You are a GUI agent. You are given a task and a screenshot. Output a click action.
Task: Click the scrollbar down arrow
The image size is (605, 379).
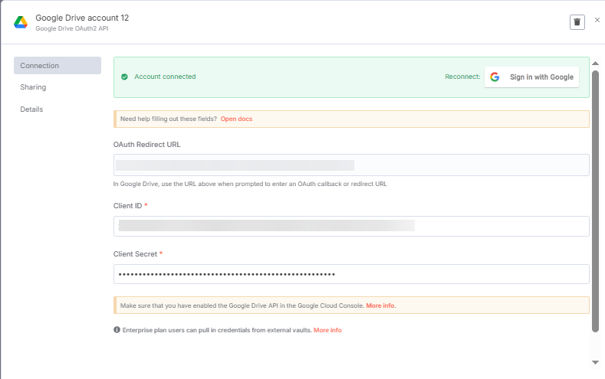pos(595,362)
